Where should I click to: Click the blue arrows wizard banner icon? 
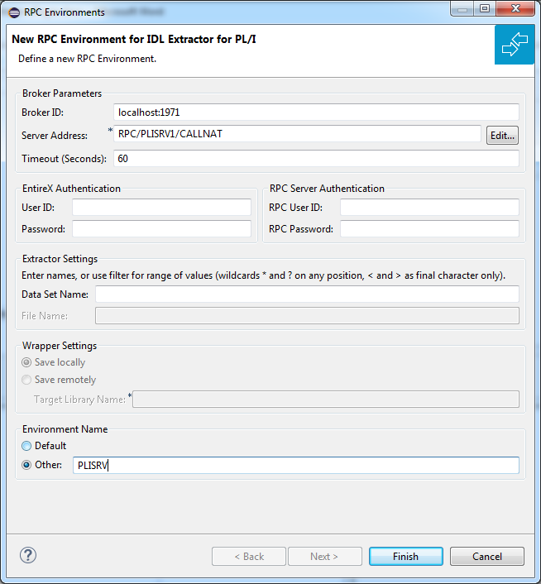point(515,45)
